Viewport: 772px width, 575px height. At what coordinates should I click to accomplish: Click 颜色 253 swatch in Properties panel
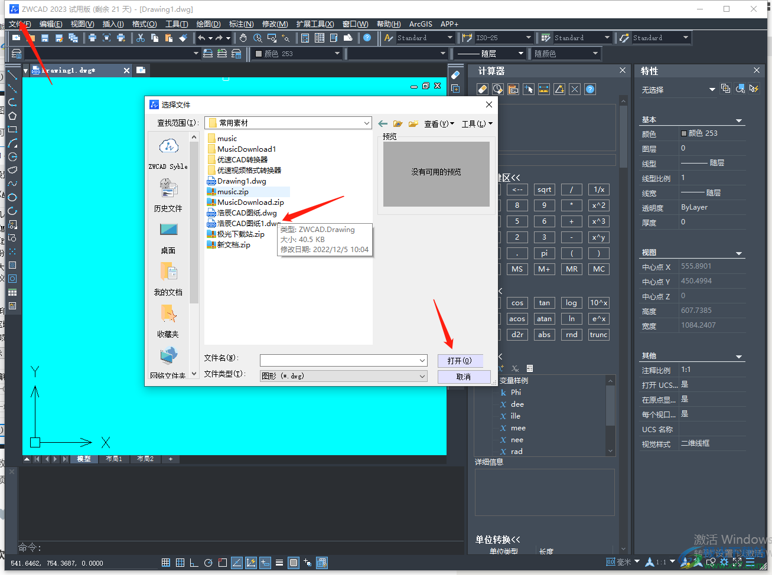684,133
